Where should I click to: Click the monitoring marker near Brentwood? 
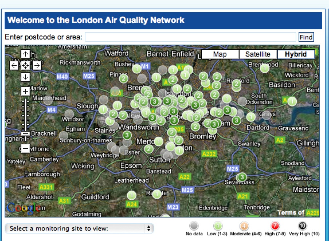click(x=264, y=68)
